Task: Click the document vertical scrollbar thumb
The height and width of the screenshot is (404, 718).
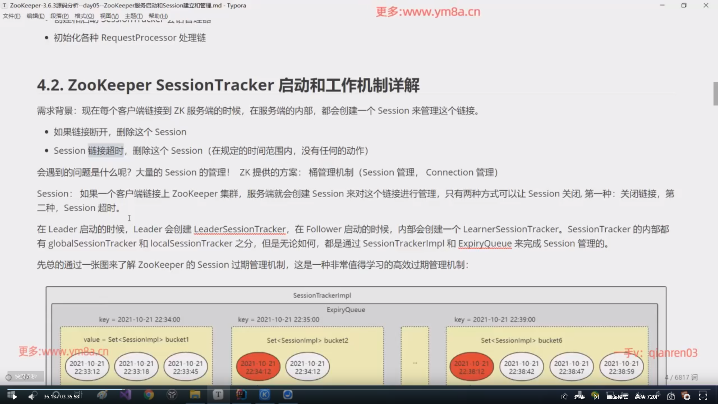Action: click(x=715, y=94)
